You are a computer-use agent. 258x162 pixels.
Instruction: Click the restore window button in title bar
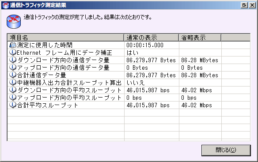[x=244, y=5]
